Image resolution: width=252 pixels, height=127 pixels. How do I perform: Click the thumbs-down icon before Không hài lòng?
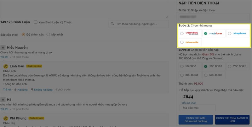[32, 89]
